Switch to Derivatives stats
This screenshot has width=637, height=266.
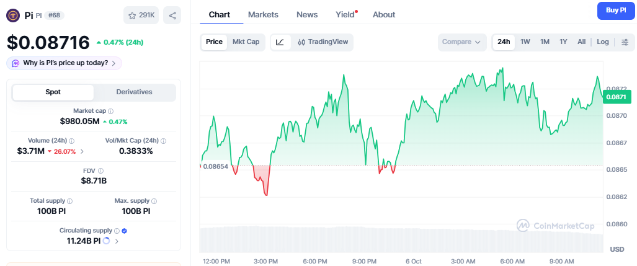134,92
